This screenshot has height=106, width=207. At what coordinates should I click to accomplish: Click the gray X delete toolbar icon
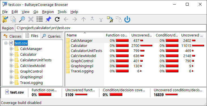coord(31,20)
